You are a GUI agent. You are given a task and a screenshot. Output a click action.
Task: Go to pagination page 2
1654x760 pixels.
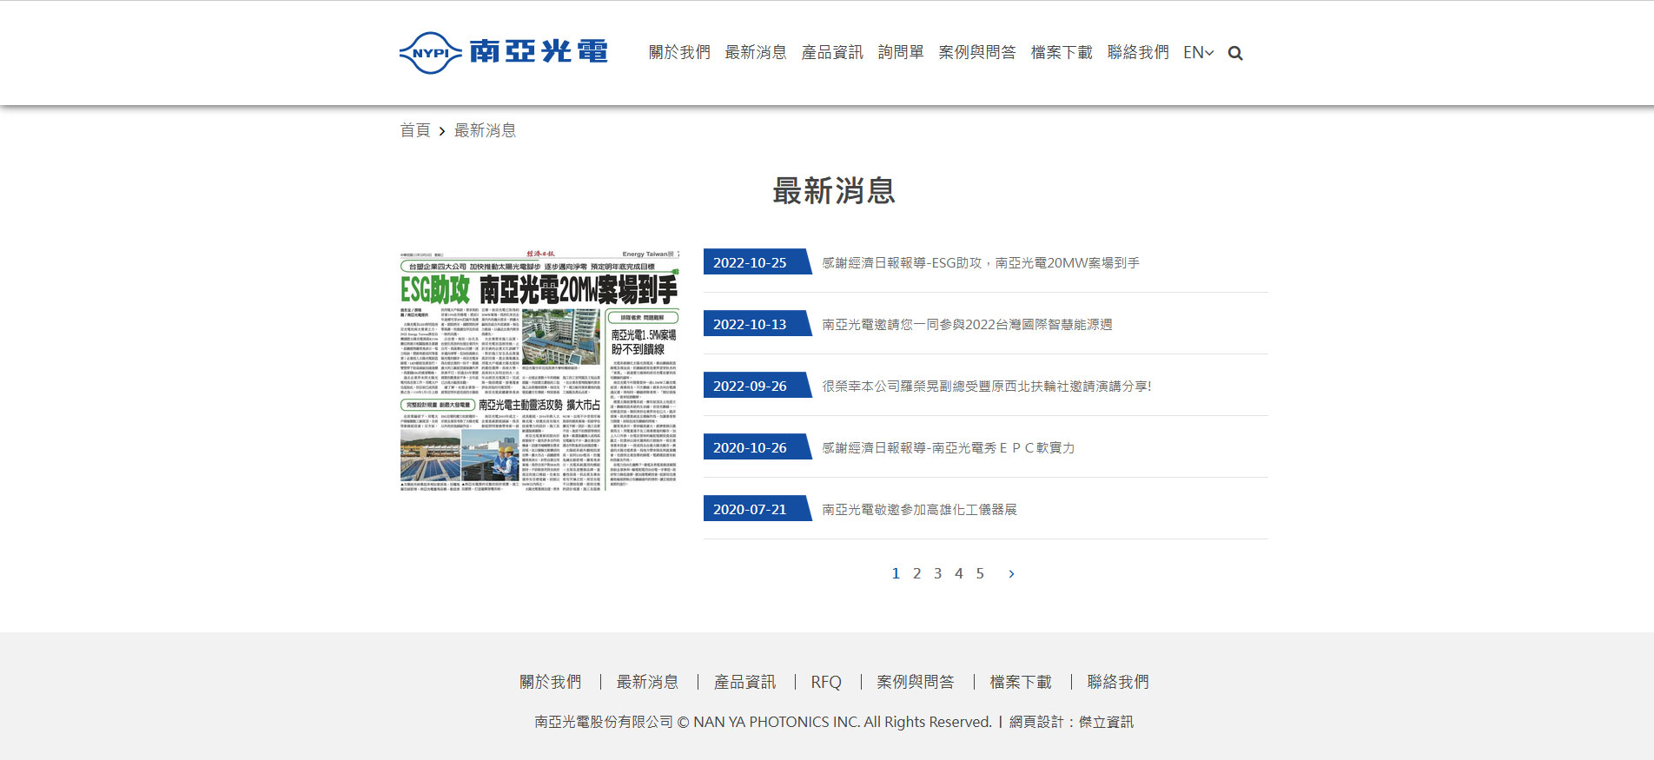pyautogui.click(x=916, y=573)
